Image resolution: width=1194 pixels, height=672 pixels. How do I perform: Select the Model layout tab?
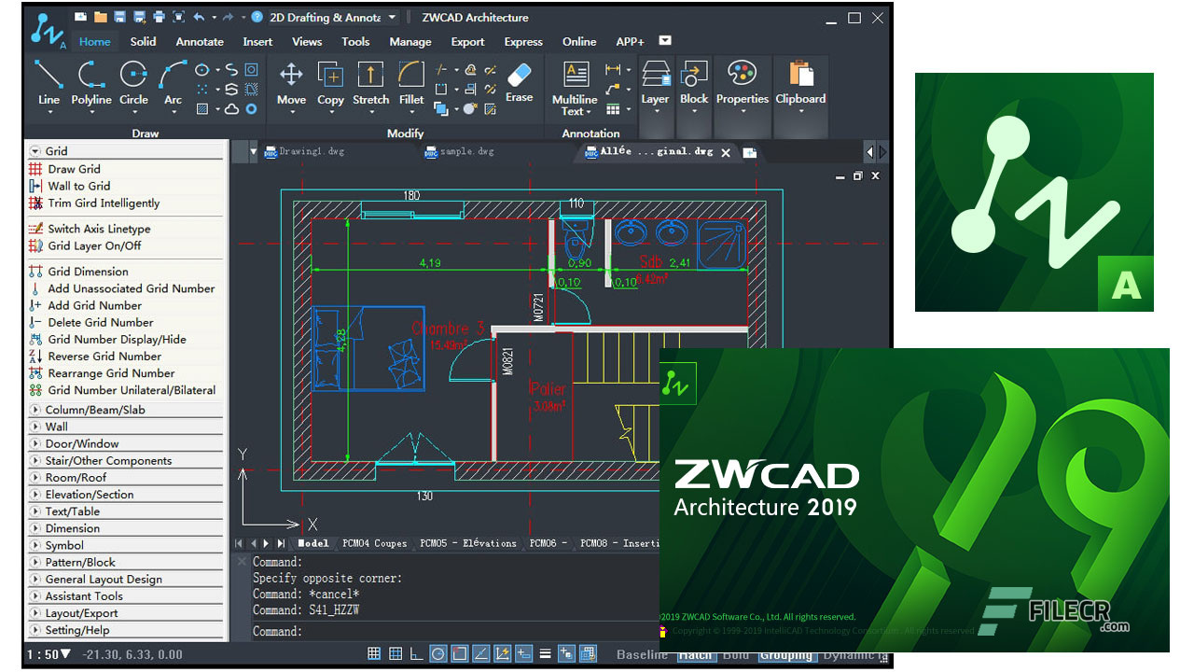point(312,543)
